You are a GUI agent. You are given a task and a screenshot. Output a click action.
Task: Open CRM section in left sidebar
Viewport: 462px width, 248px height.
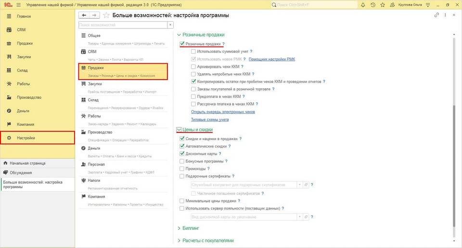pyautogui.click(x=37, y=30)
